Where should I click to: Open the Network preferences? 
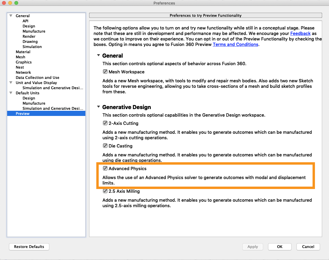coord(23,72)
